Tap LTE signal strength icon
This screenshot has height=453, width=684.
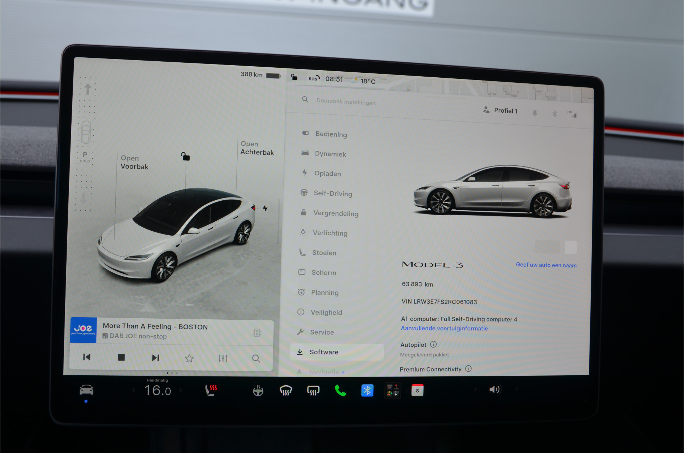[572, 114]
